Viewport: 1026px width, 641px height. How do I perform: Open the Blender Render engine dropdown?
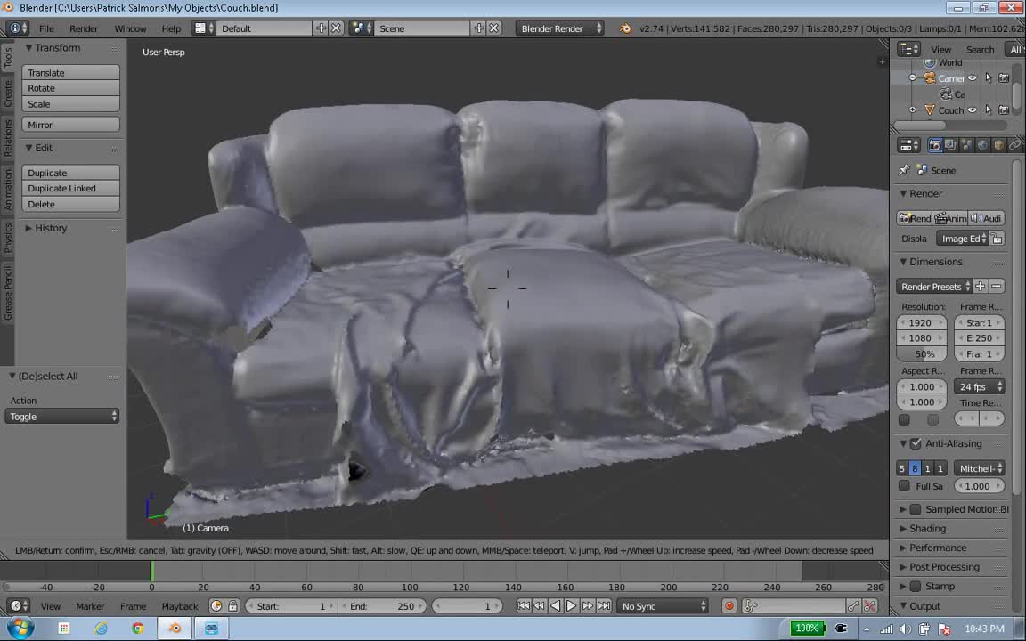tap(561, 28)
